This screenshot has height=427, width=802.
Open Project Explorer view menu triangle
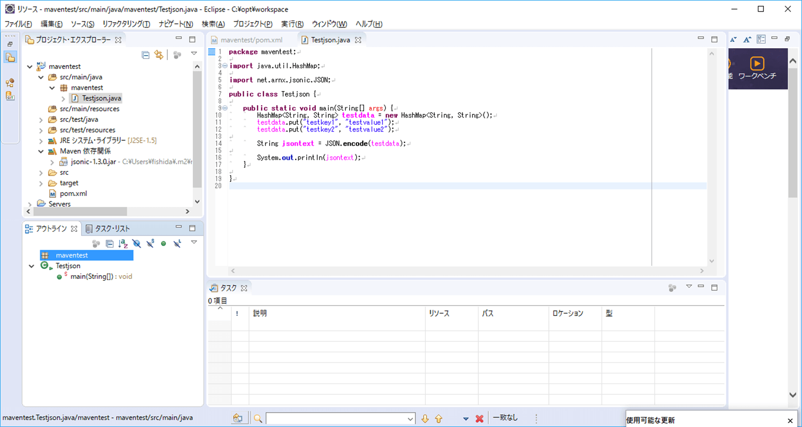pos(194,54)
